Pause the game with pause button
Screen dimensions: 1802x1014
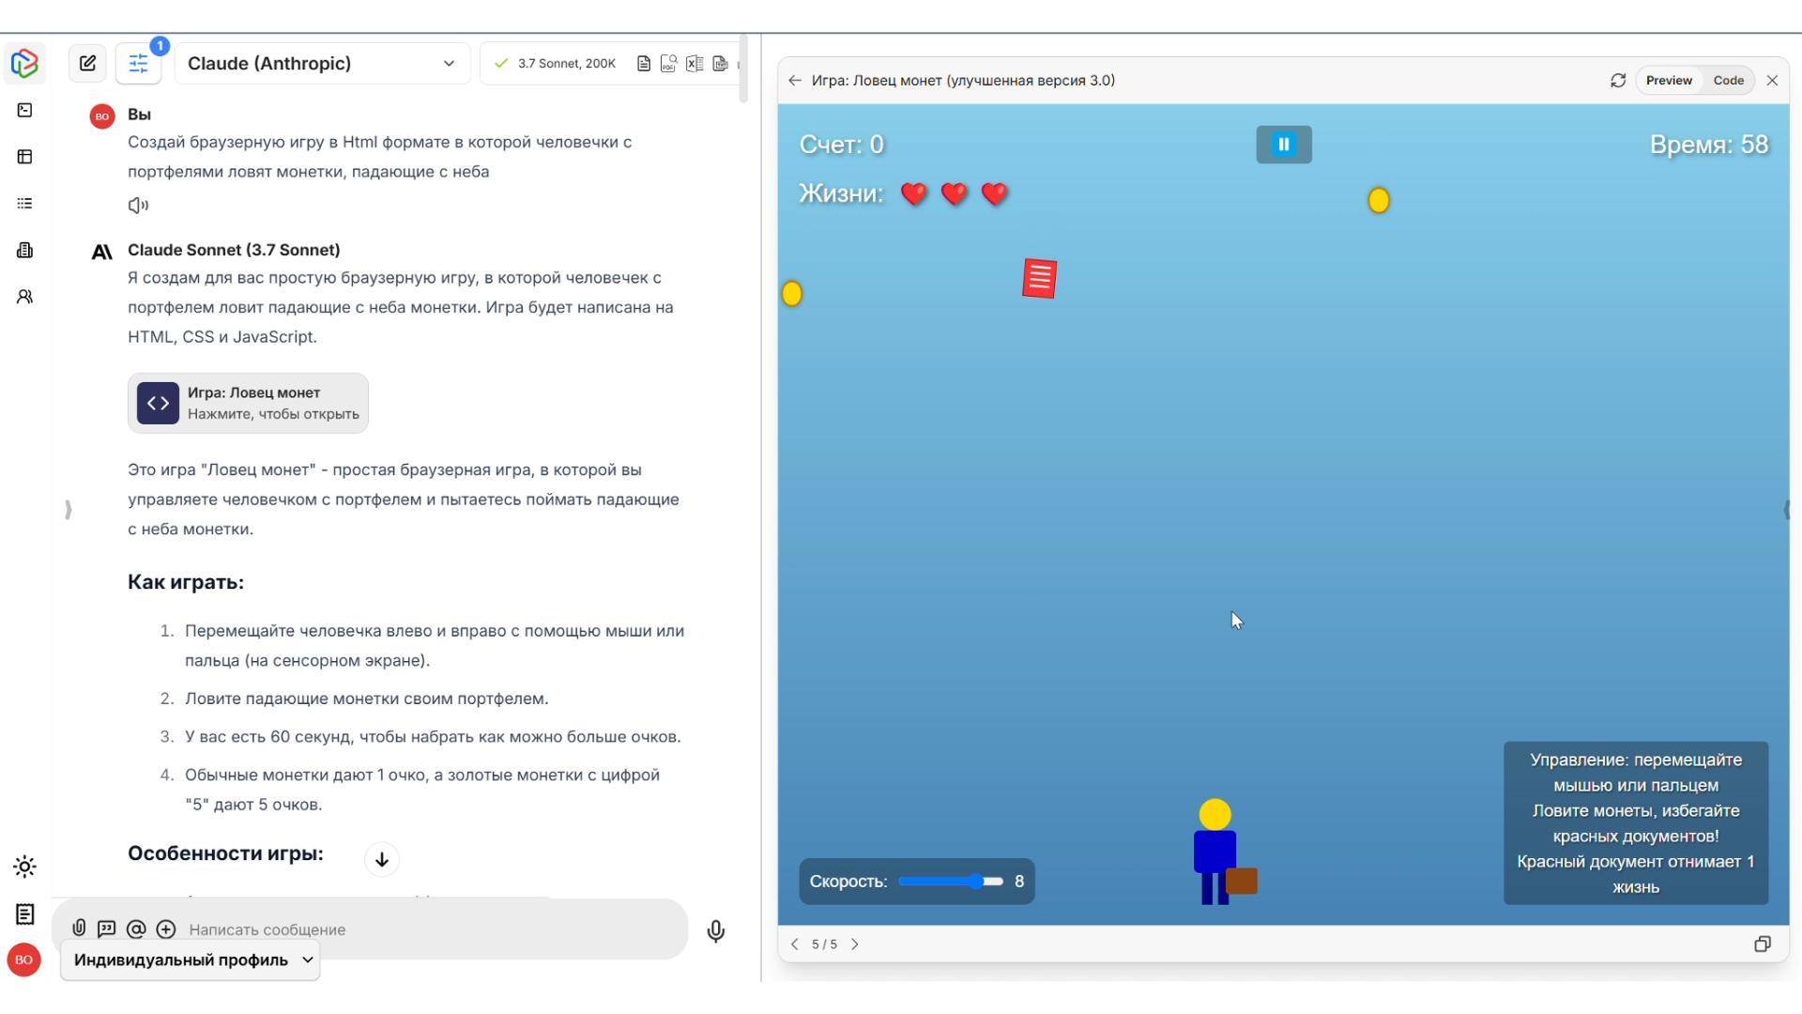pyautogui.click(x=1284, y=145)
